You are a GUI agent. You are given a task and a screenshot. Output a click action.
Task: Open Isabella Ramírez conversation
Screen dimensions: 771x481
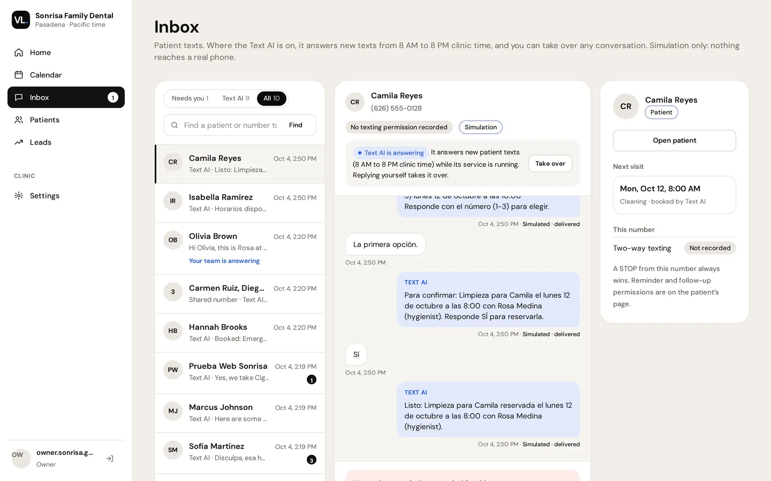coord(240,203)
